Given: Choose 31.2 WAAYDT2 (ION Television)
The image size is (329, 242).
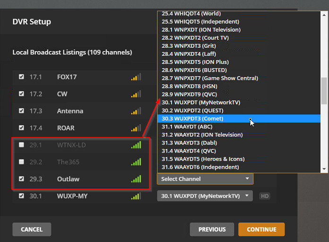Looking at the screenshot, I should [239, 135].
